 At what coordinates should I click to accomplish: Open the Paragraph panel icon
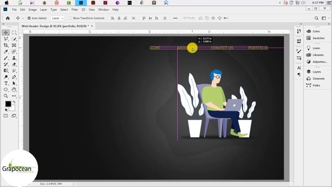coord(299,75)
